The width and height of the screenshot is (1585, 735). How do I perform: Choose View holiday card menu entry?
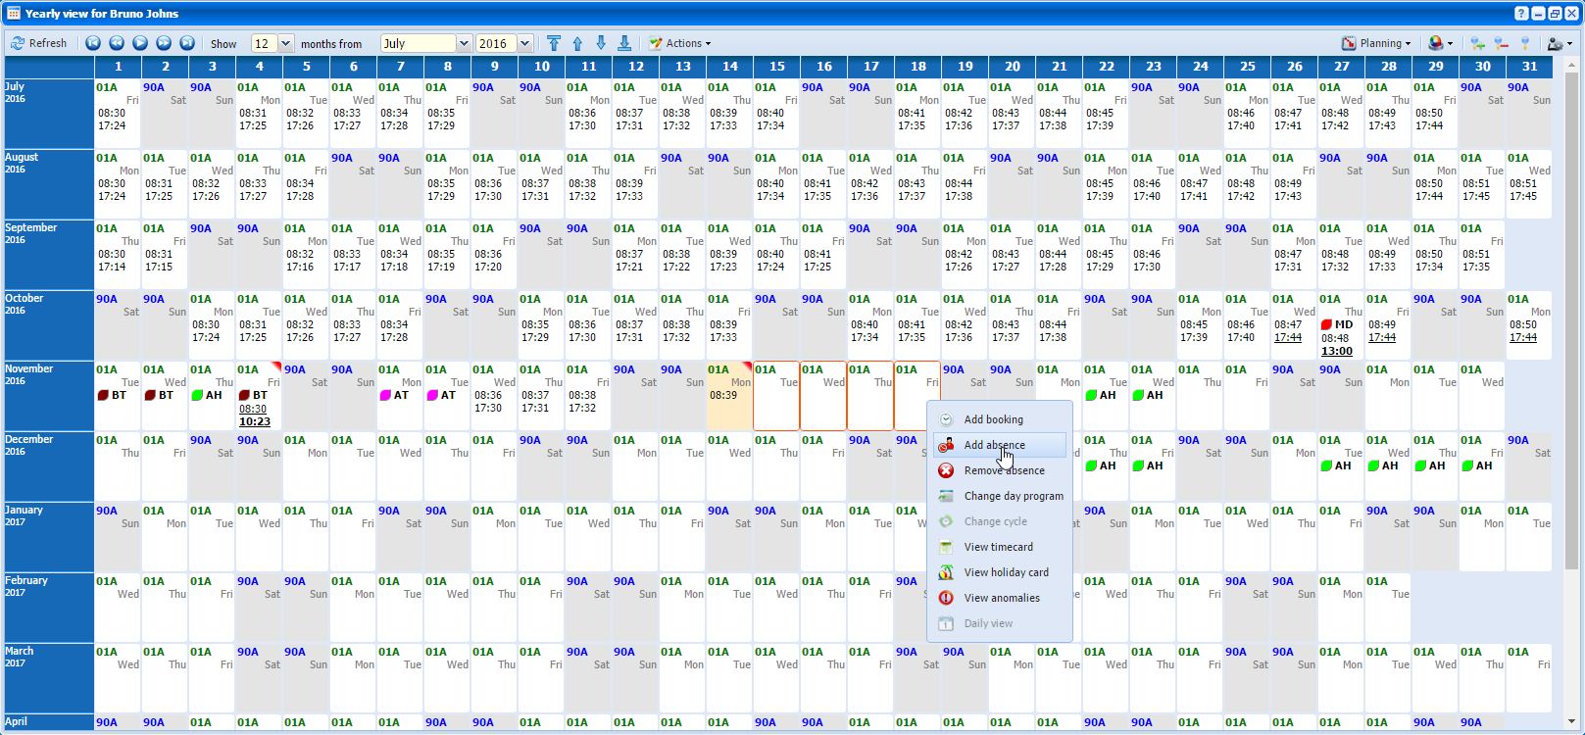click(x=1006, y=572)
